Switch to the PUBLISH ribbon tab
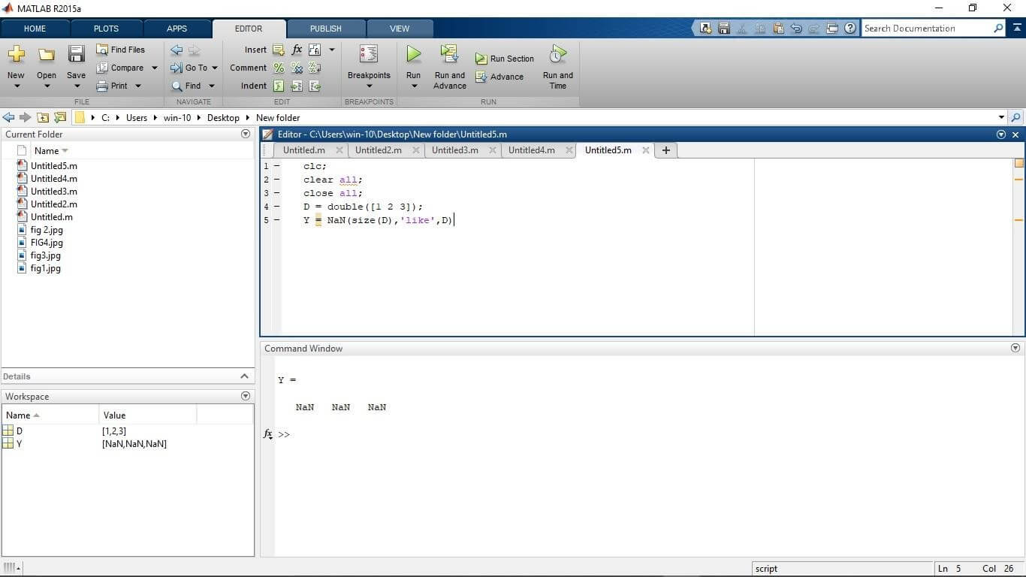Viewport: 1026px width, 577px height. (325, 29)
